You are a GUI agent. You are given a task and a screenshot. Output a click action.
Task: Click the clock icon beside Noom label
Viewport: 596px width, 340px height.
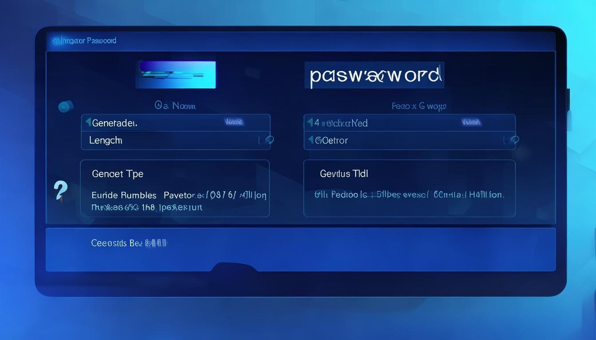point(159,105)
